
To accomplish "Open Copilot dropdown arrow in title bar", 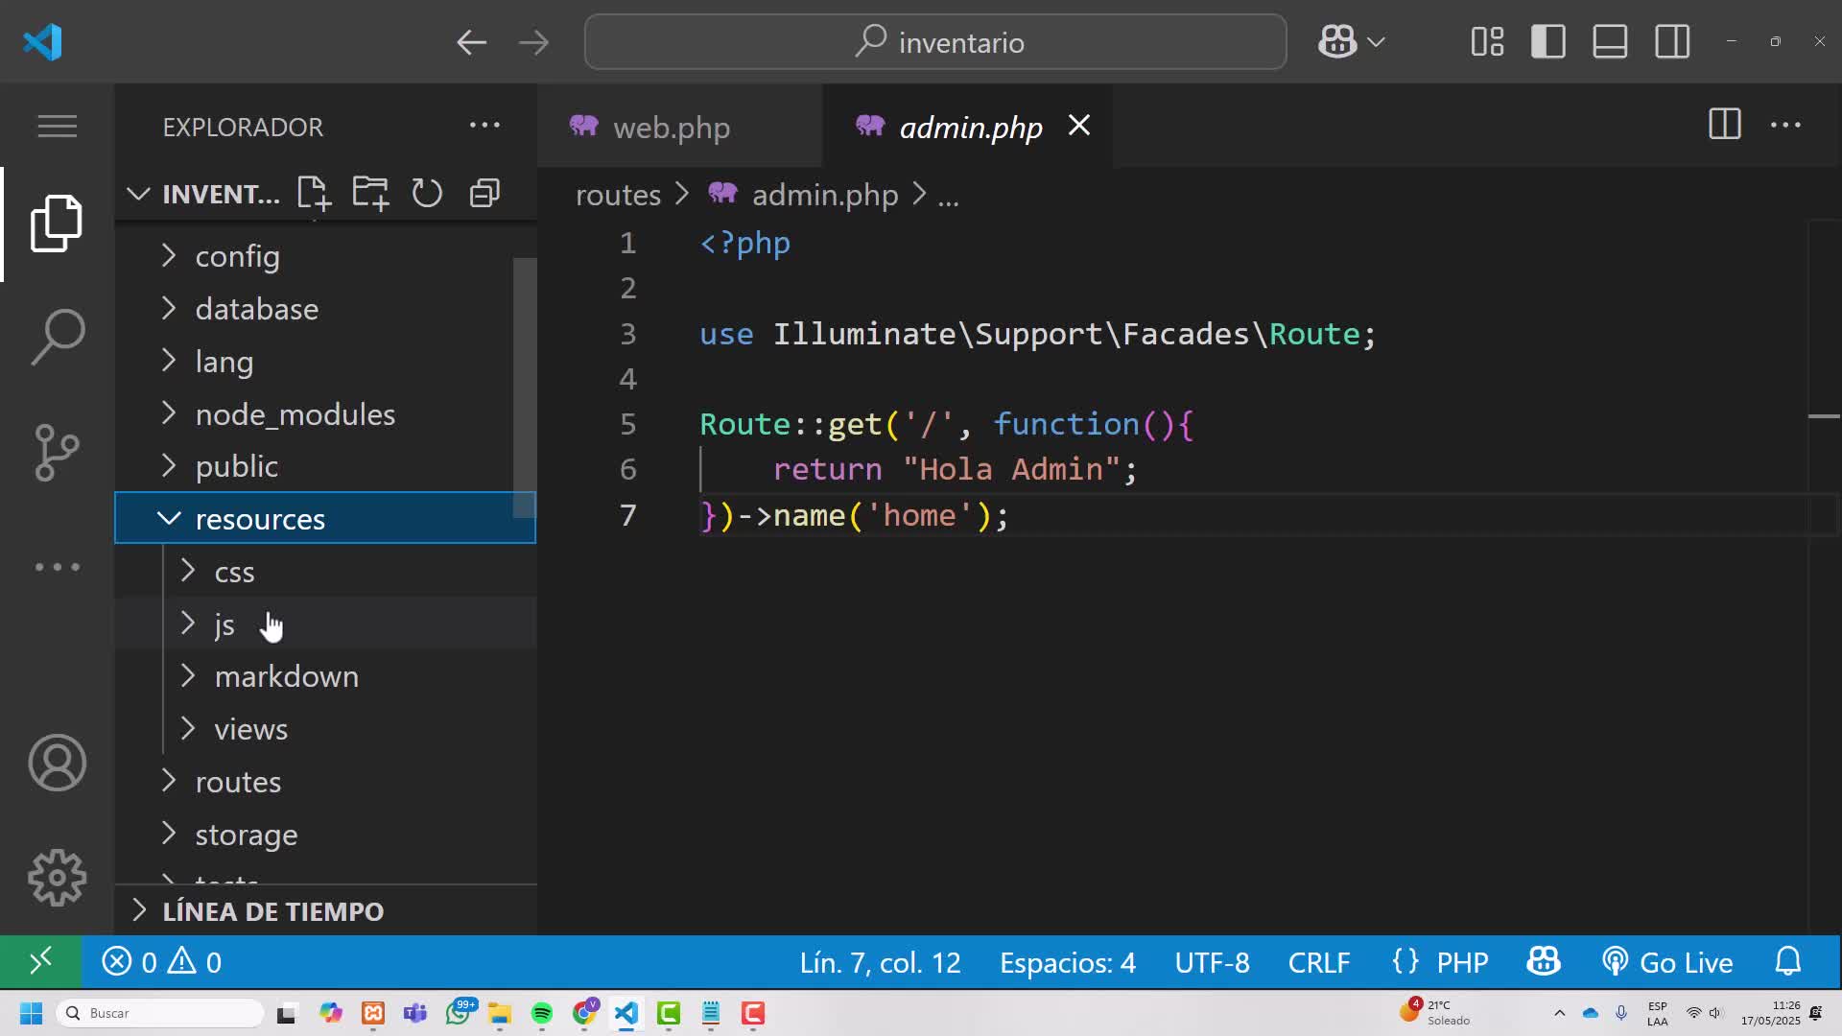I will (x=1376, y=42).
